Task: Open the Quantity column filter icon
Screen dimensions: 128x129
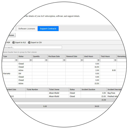Action: [x=46, y=60]
